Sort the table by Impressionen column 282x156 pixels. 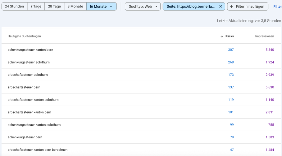pyautogui.click(x=264, y=36)
